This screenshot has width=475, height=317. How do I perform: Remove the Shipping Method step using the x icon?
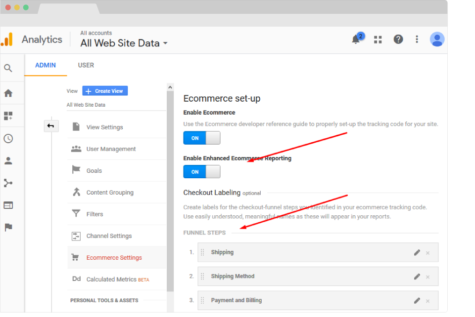(427, 277)
